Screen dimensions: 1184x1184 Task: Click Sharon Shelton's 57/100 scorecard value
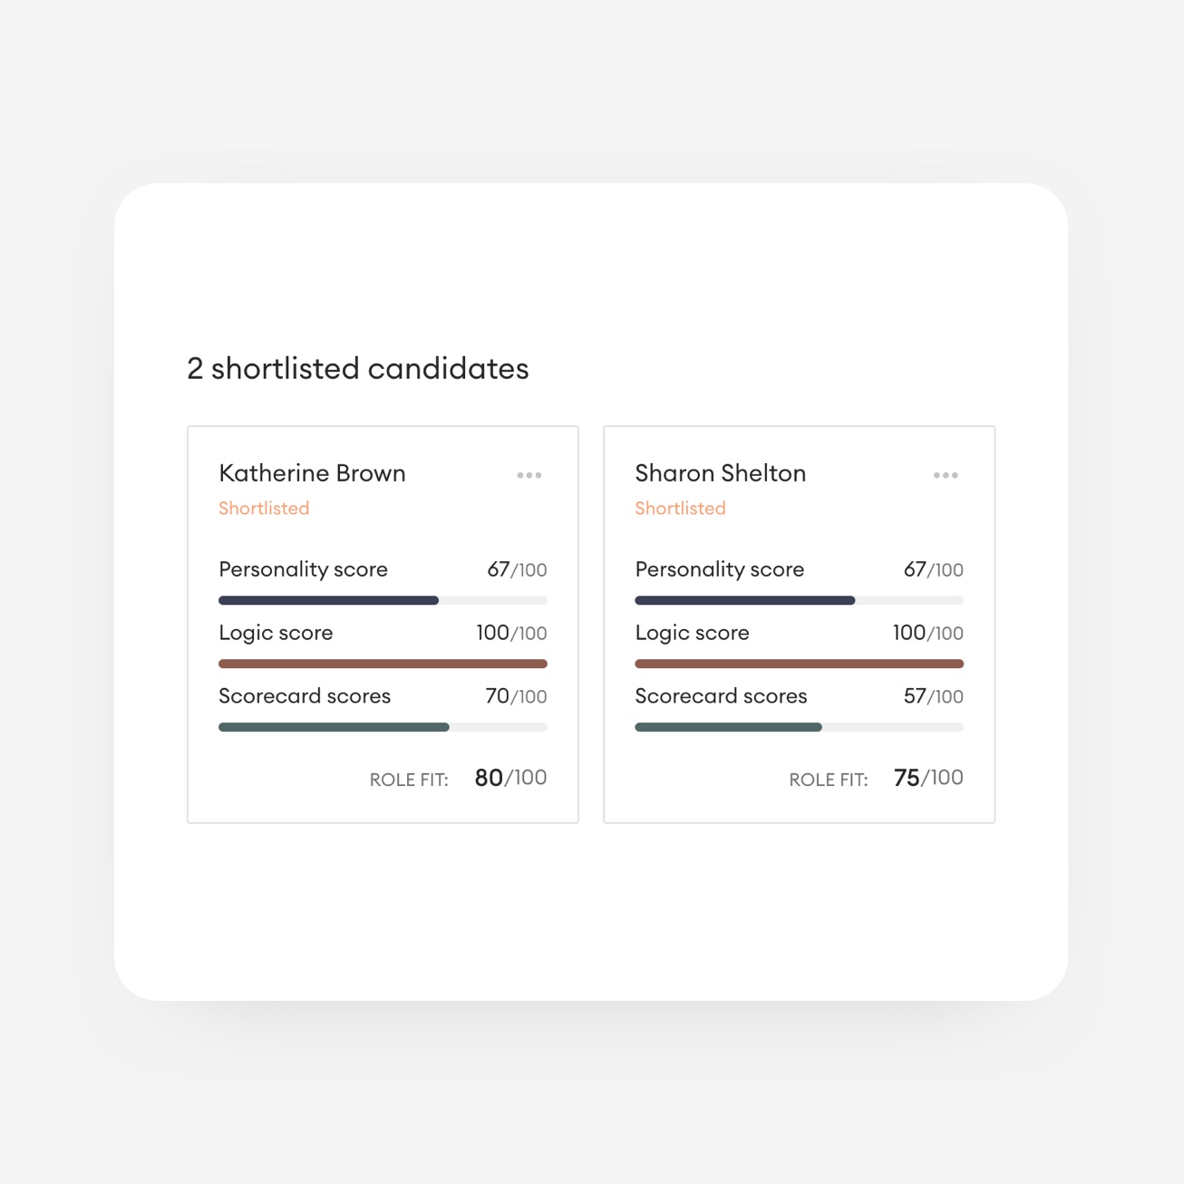pyautogui.click(x=933, y=696)
